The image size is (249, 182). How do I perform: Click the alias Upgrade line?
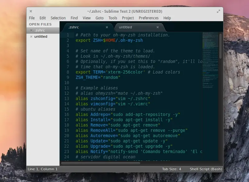point(124,146)
